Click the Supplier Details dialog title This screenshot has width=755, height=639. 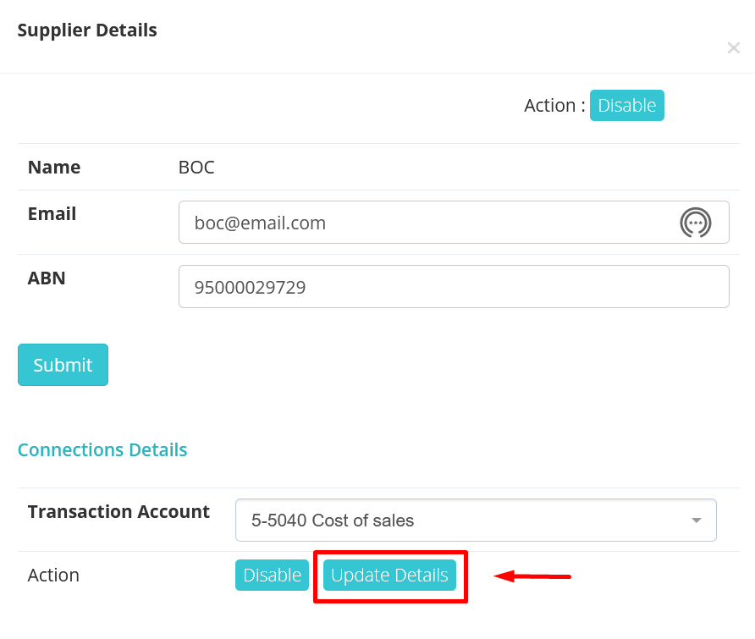click(87, 30)
